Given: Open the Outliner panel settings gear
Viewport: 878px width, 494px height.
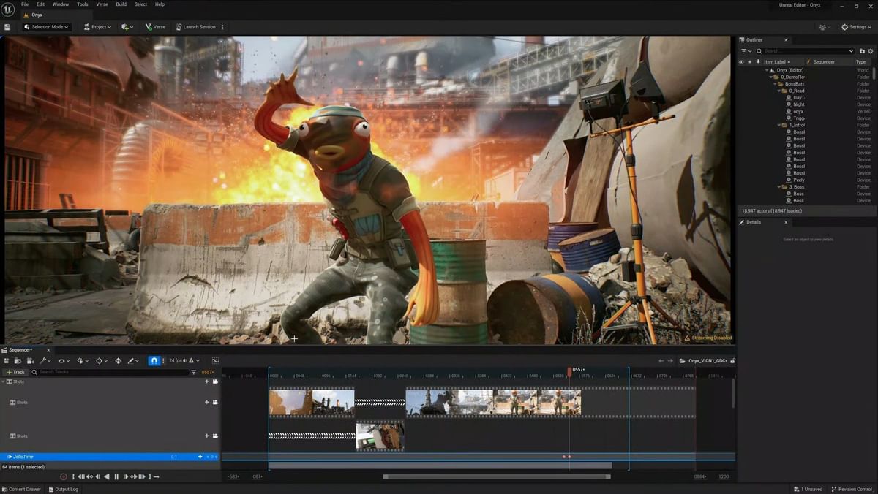Looking at the screenshot, I should pyautogui.click(x=870, y=51).
